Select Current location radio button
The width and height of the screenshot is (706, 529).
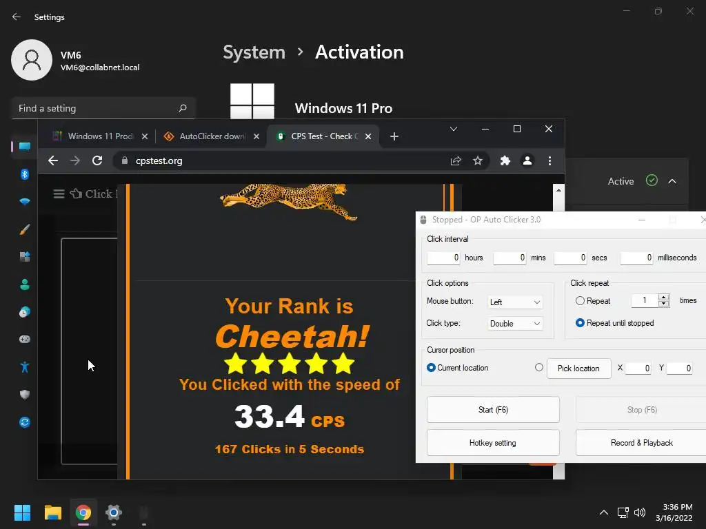(431, 368)
